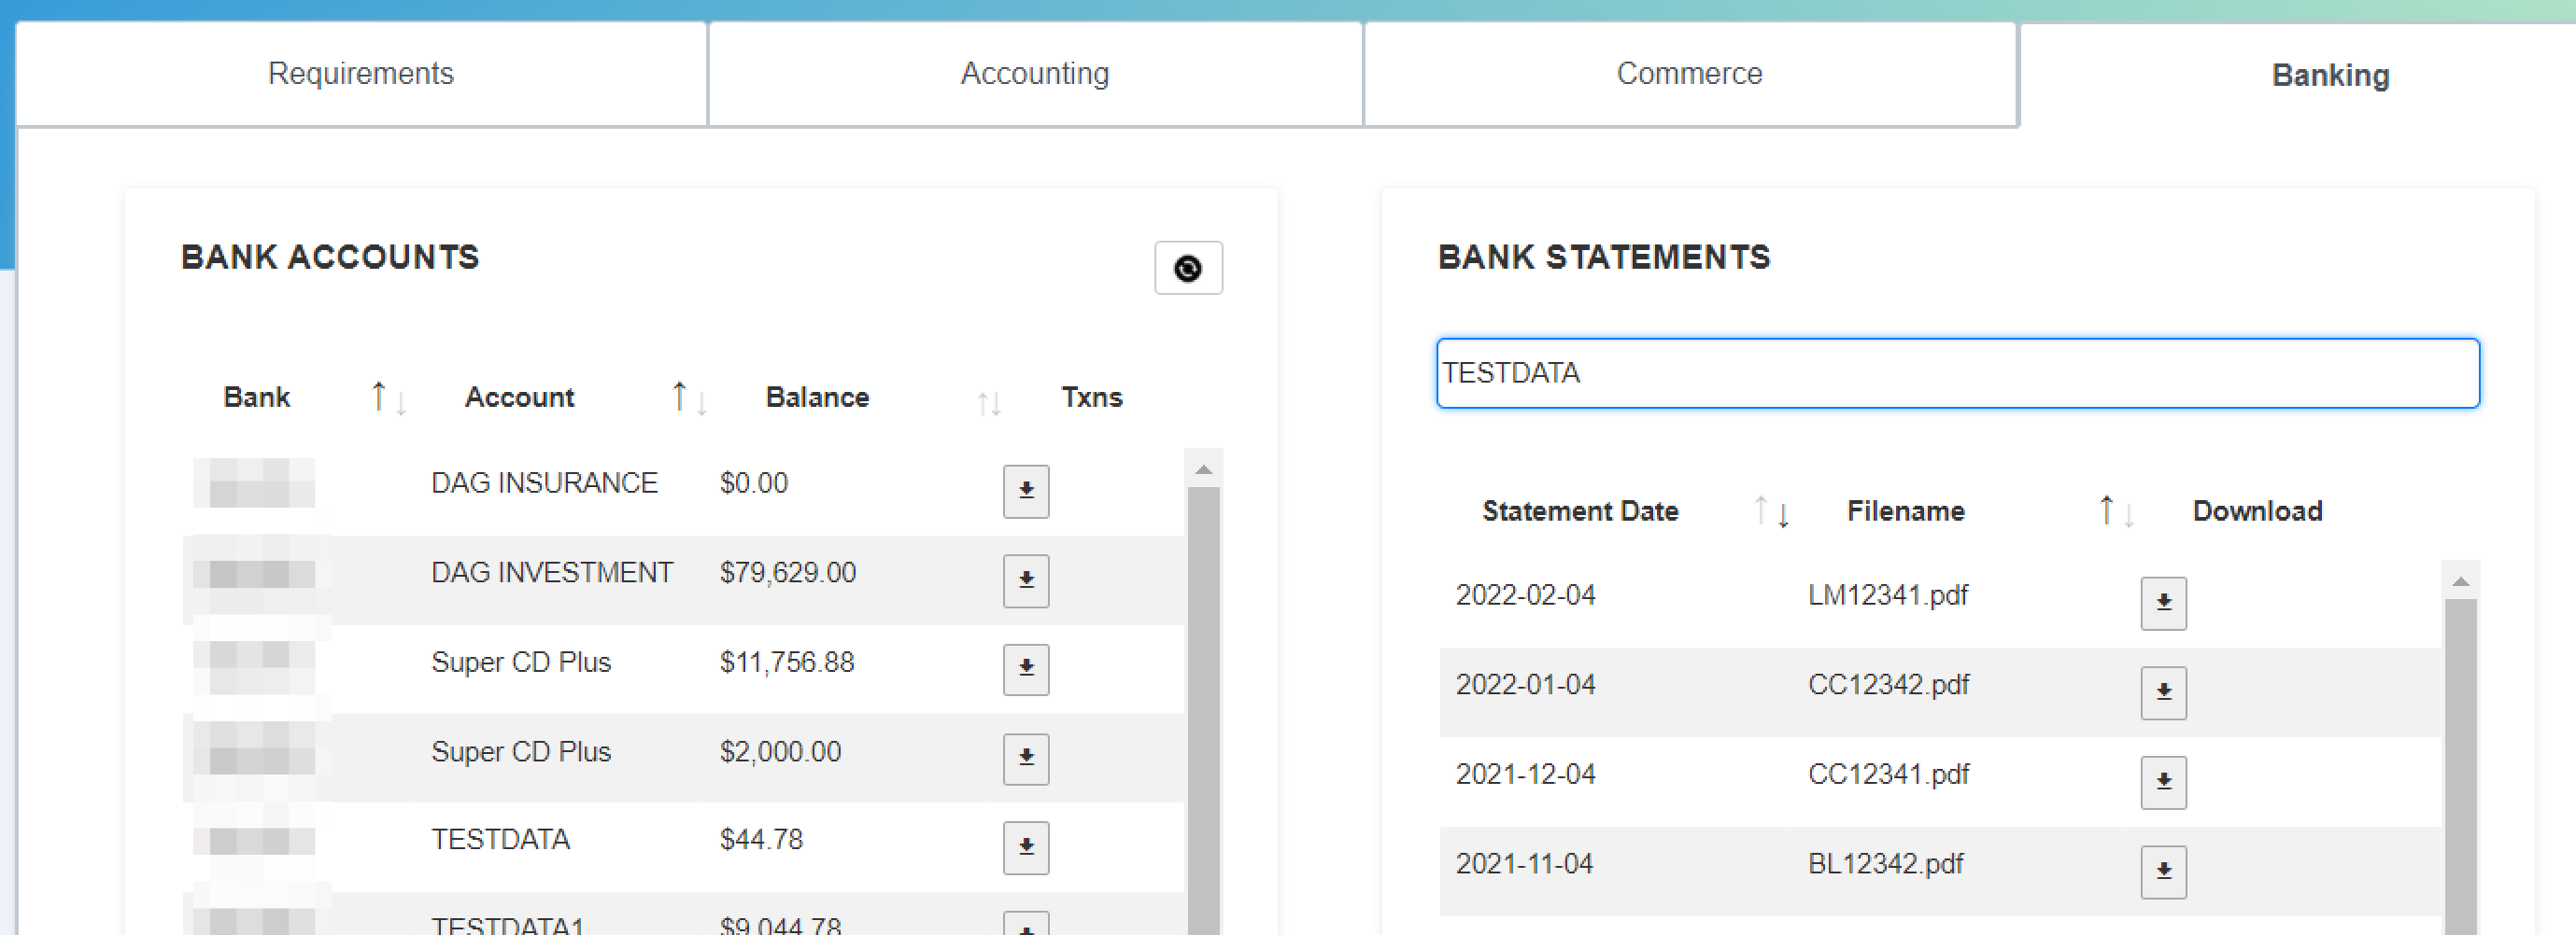This screenshot has height=935, width=2576.
Task: Download the BL12342.pdf statement
Action: click(x=2164, y=872)
